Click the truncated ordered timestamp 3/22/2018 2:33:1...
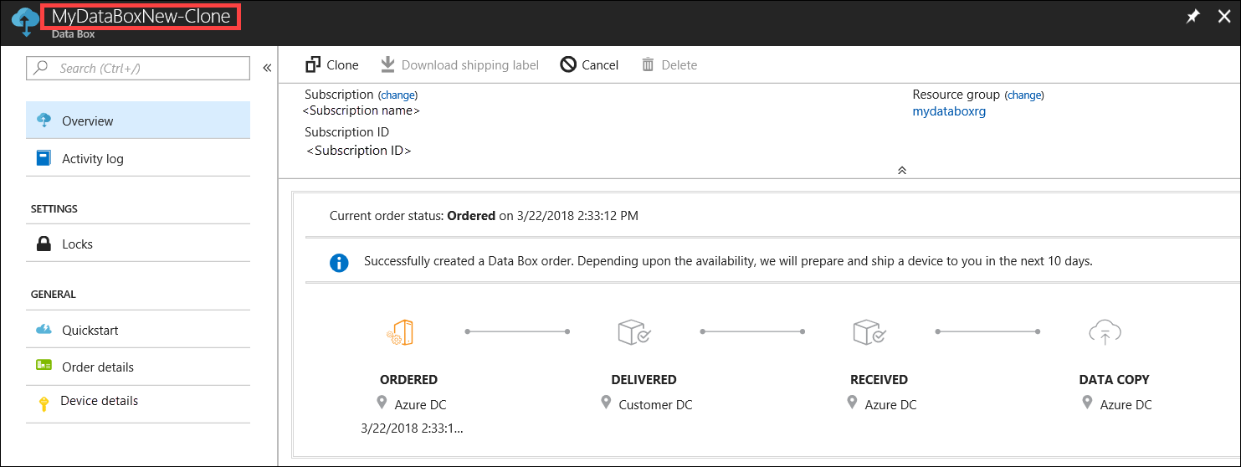The image size is (1241, 467). click(x=412, y=429)
